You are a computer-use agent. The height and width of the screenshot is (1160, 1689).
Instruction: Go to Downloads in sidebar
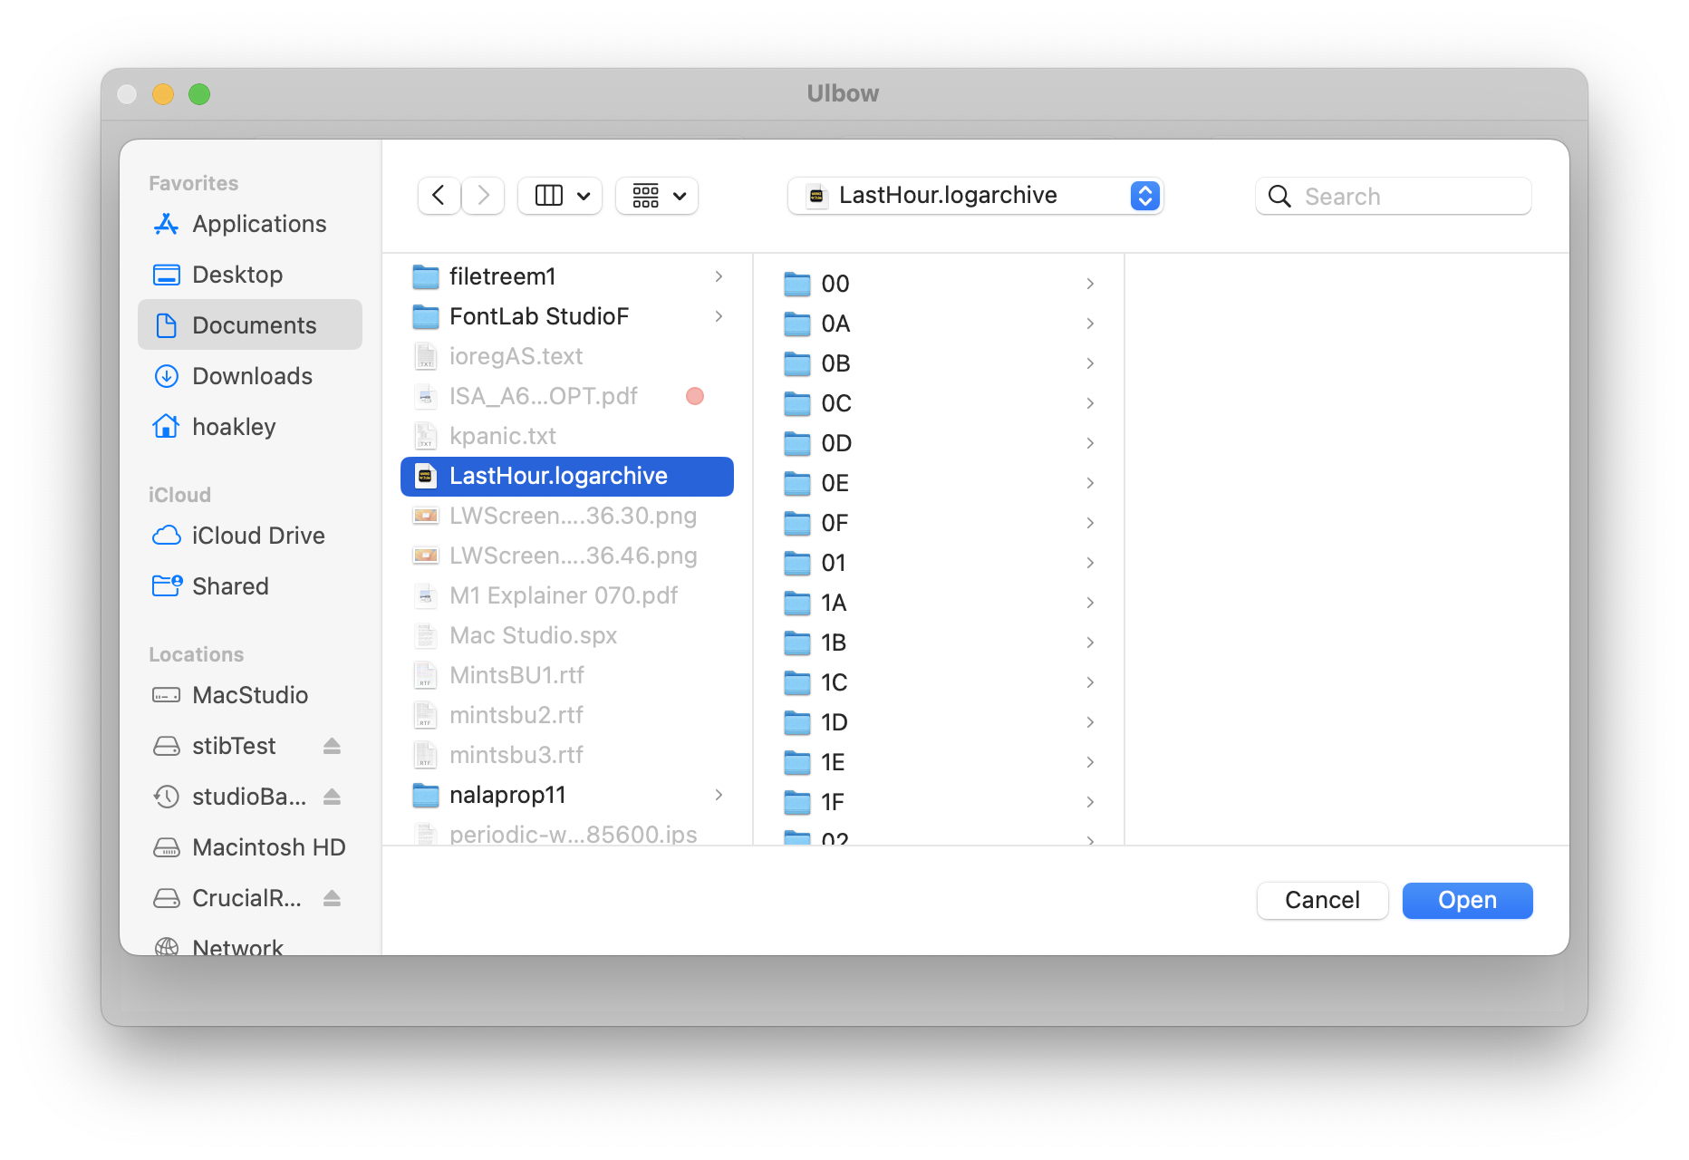click(x=252, y=376)
